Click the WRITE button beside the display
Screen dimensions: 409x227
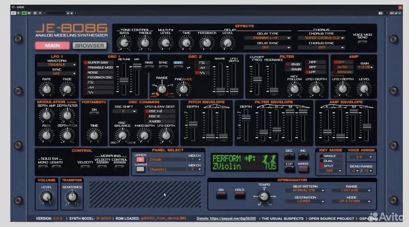[x=303, y=169]
